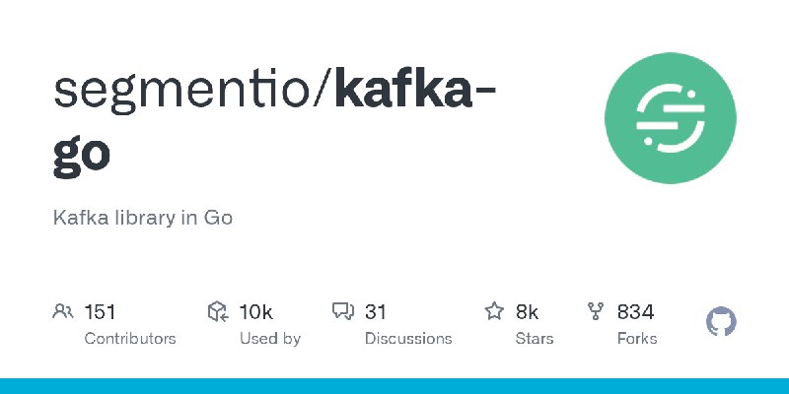Open the Discussions label
Screen dimensions: 789x394
click(408, 338)
